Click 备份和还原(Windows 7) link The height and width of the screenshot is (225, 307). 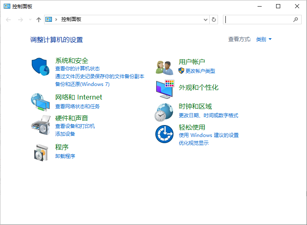(x=82, y=84)
